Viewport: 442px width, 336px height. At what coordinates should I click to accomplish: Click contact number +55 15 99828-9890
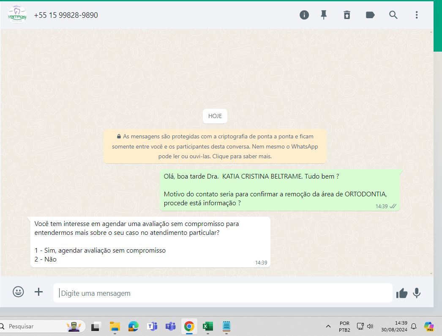pyautogui.click(x=66, y=15)
